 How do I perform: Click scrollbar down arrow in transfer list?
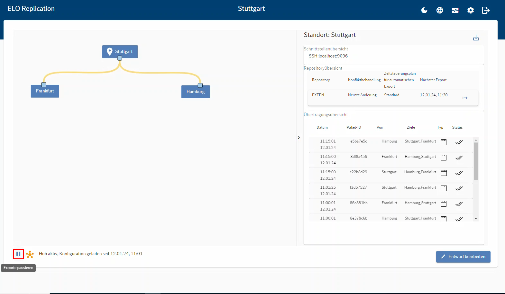coord(476,219)
